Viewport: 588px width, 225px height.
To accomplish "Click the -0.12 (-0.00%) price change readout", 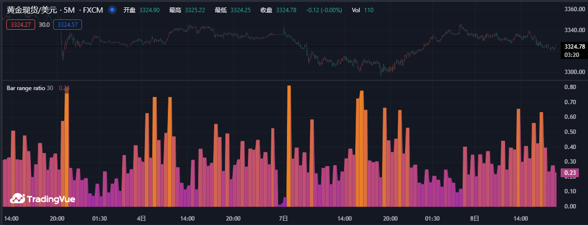I will click(324, 10).
